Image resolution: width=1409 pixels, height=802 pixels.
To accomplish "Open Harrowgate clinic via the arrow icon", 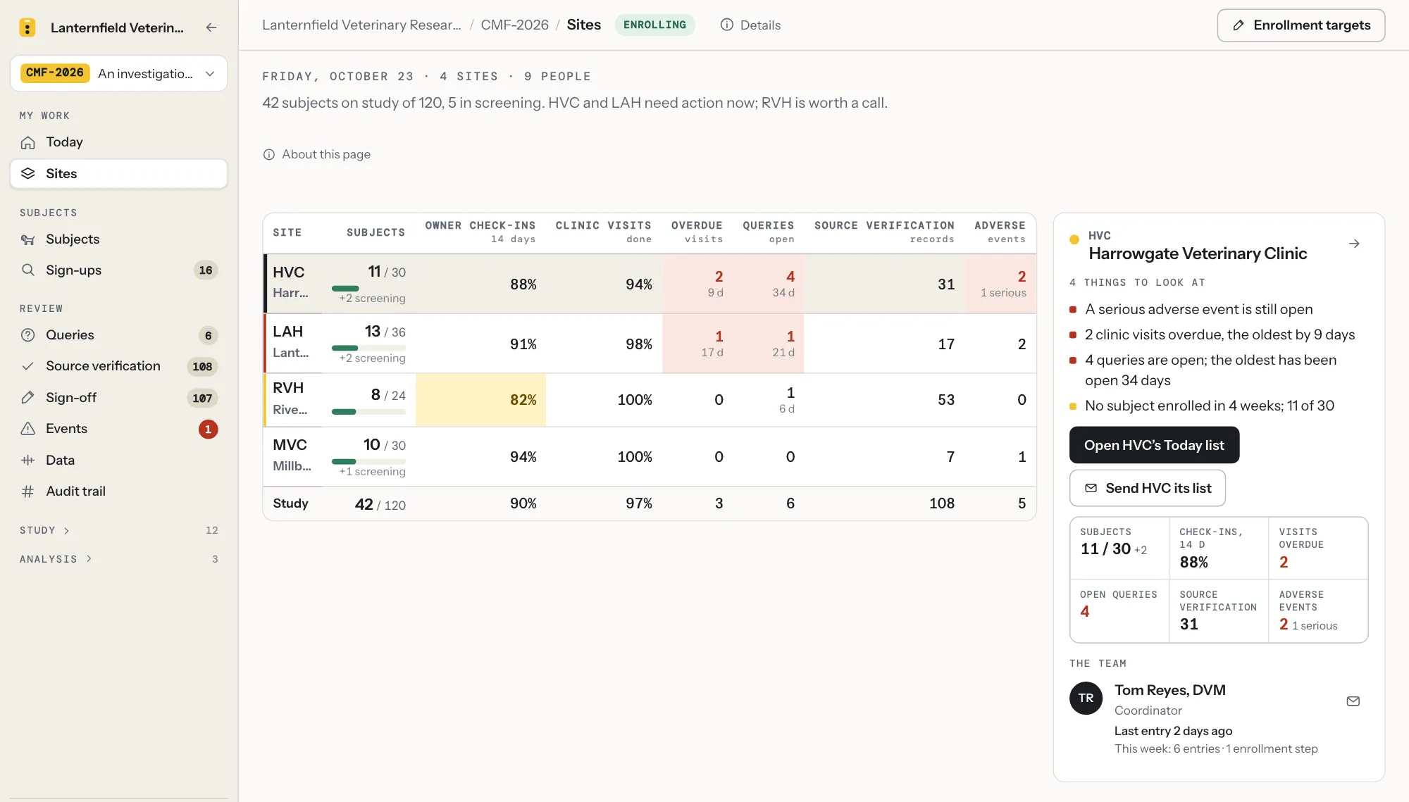I will [1354, 244].
